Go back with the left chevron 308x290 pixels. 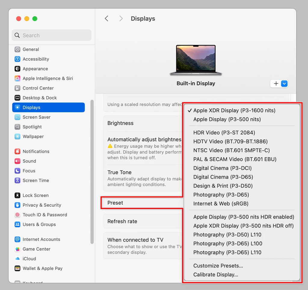106,18
